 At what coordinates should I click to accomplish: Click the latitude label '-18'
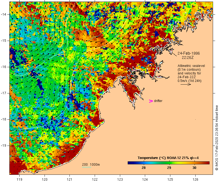[3, 119]
